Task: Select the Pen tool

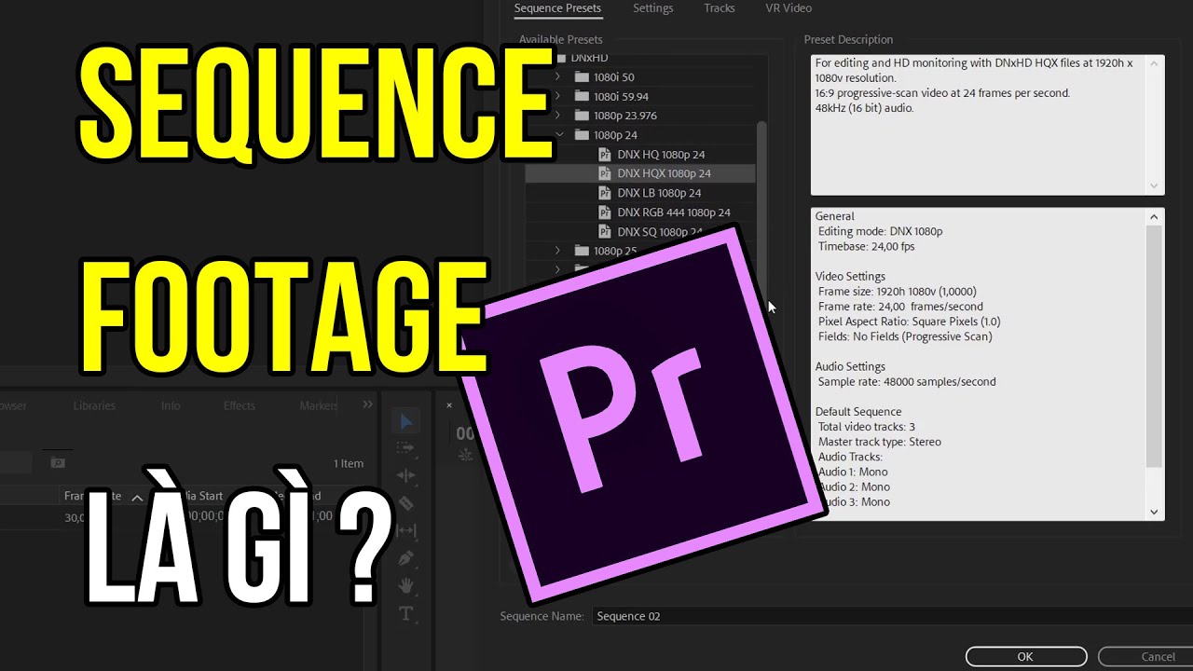Action: tap(405, 558)
